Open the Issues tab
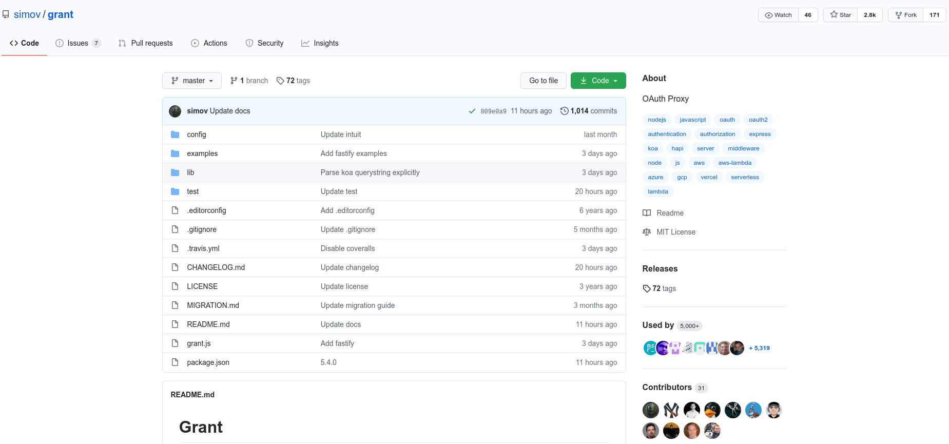This screenshot has width=949, height=444. click(78, 43)
